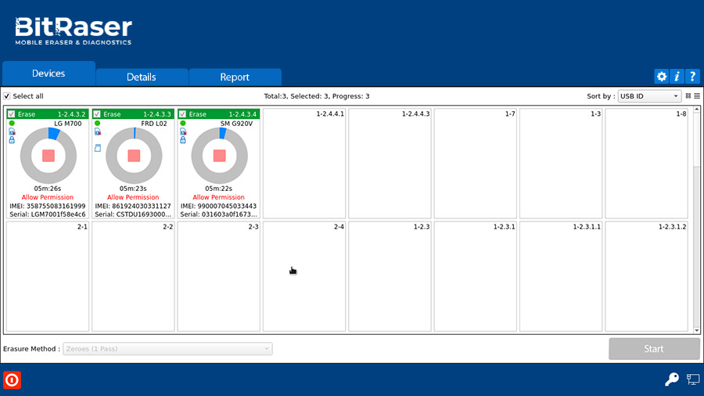
Task: Click the Start button
Action: 654,349
